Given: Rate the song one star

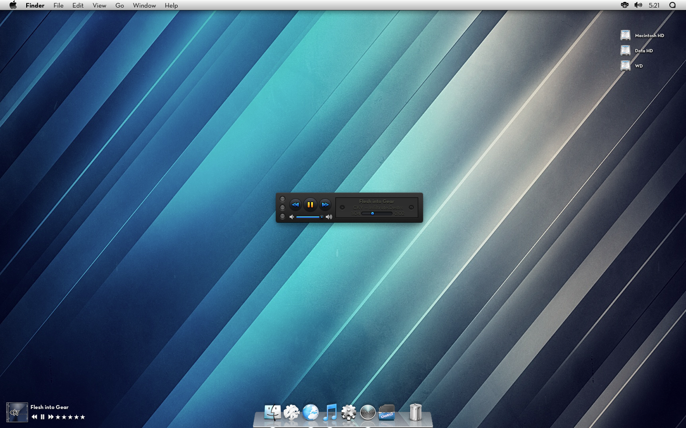Looking at the screenshot, I should pyautogui.click(x=58, y=417).
